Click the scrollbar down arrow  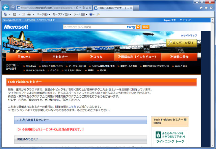pos(212,145)
